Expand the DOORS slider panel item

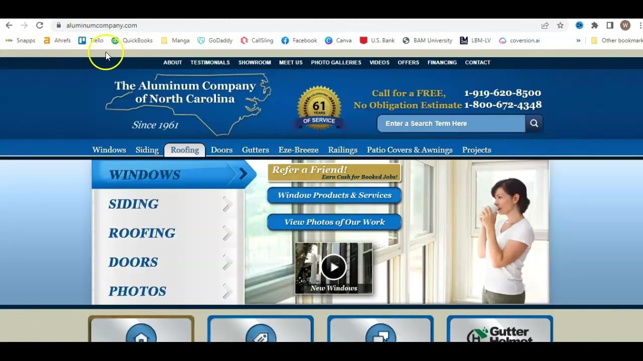[168, 262]
